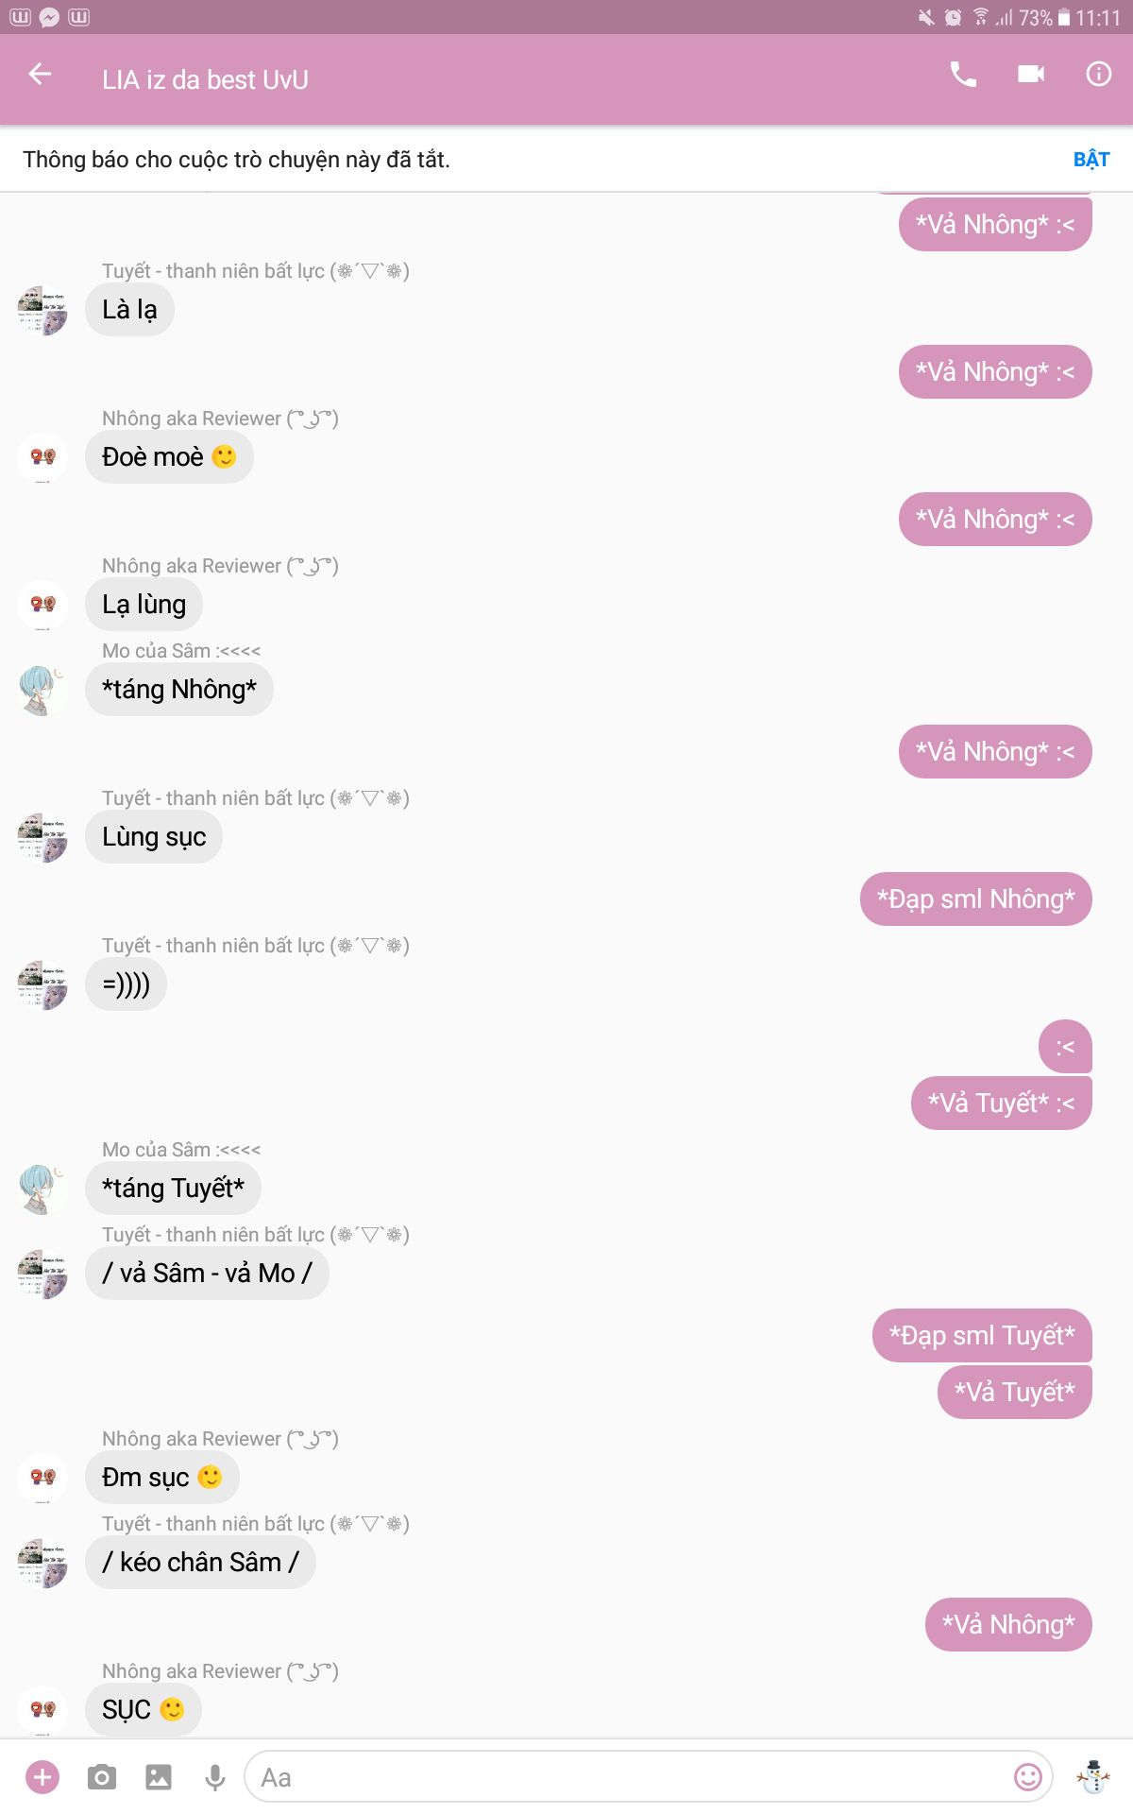Select the / vả Sâm - vả Mo / message
Screen dimensions: 1133x1814
pos(207,1273)
